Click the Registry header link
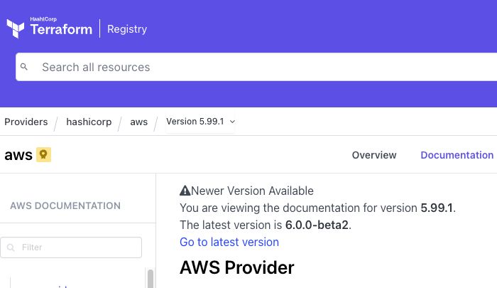 point(127,29)
